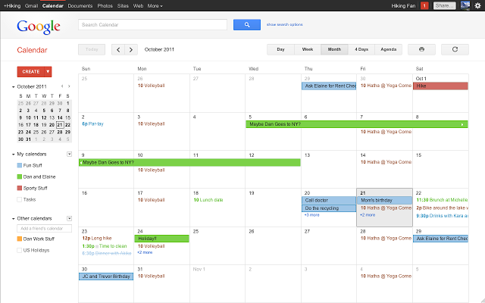
Task: Toggle the Tasks calendar checkbox
Action: [x=20, y=199]
